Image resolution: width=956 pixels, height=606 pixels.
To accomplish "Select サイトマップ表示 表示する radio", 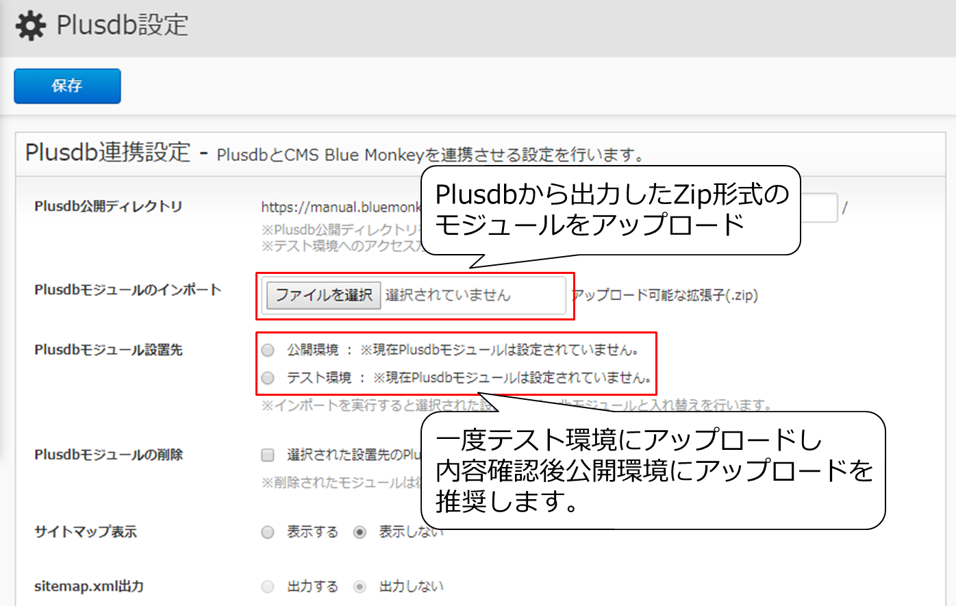I will [268, 532].
